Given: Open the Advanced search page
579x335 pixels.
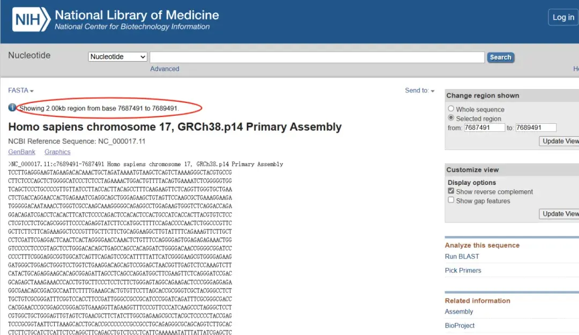Looking at the screenshot, I should (165, 69).
